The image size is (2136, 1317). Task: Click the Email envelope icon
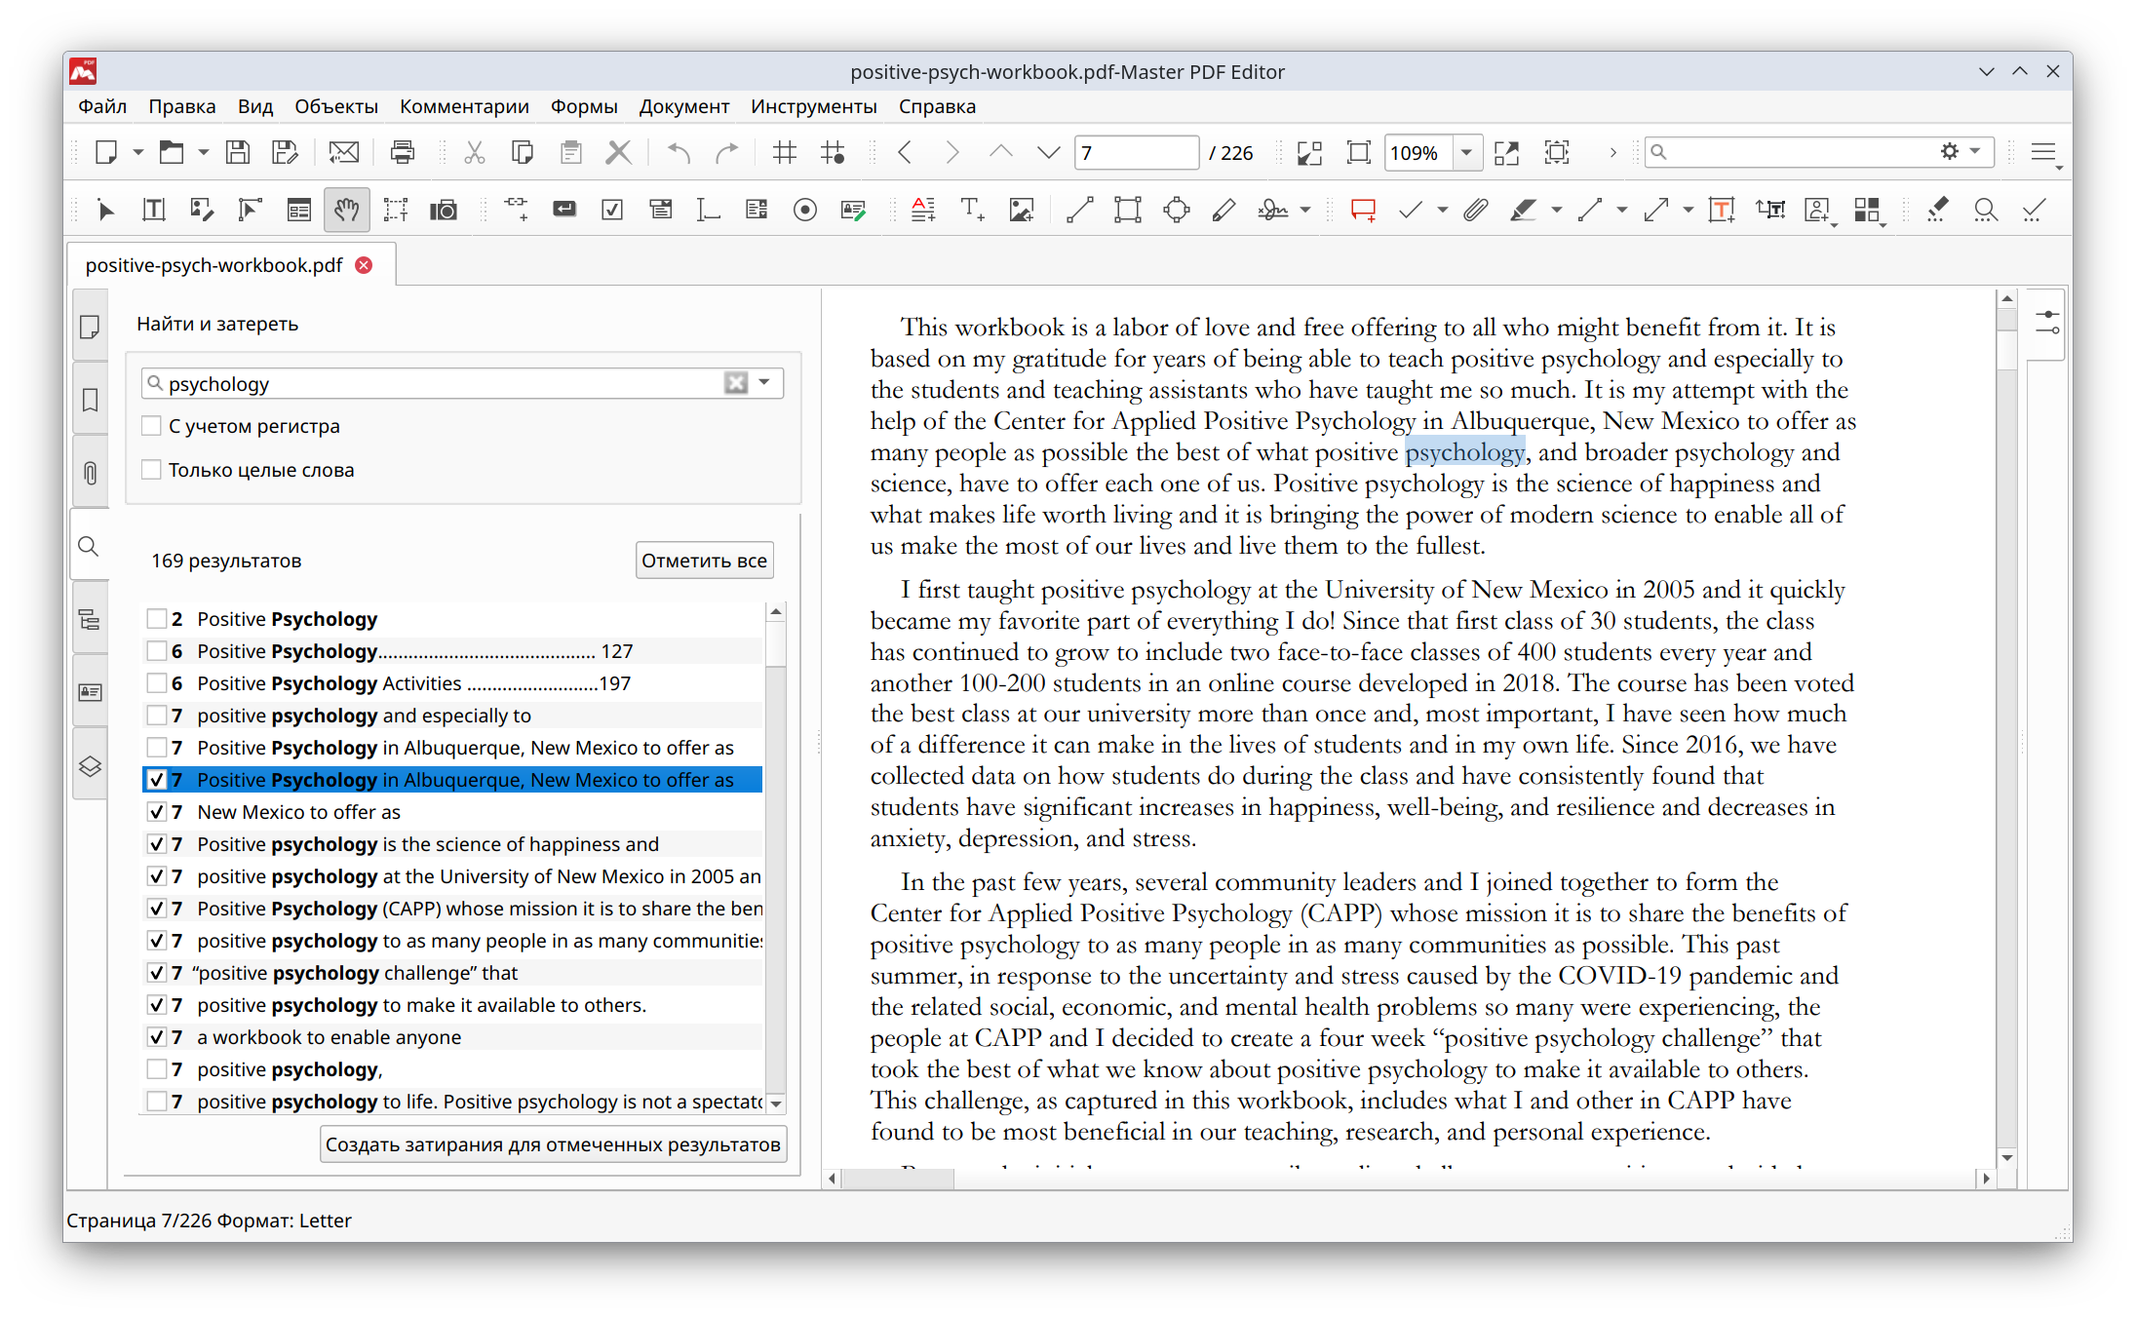pyautogui.click(x=343, y=152)
